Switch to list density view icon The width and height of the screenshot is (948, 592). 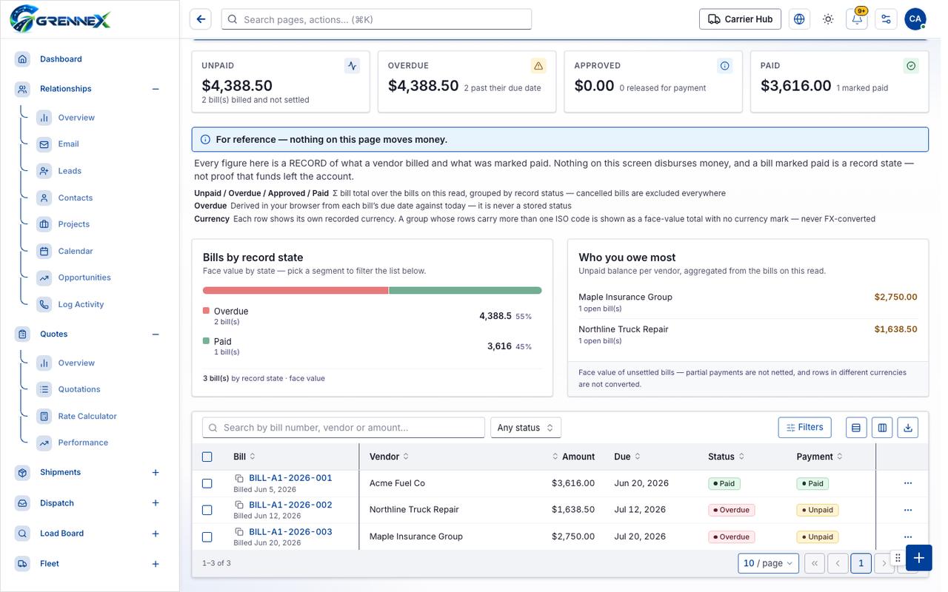coord(856,428)
